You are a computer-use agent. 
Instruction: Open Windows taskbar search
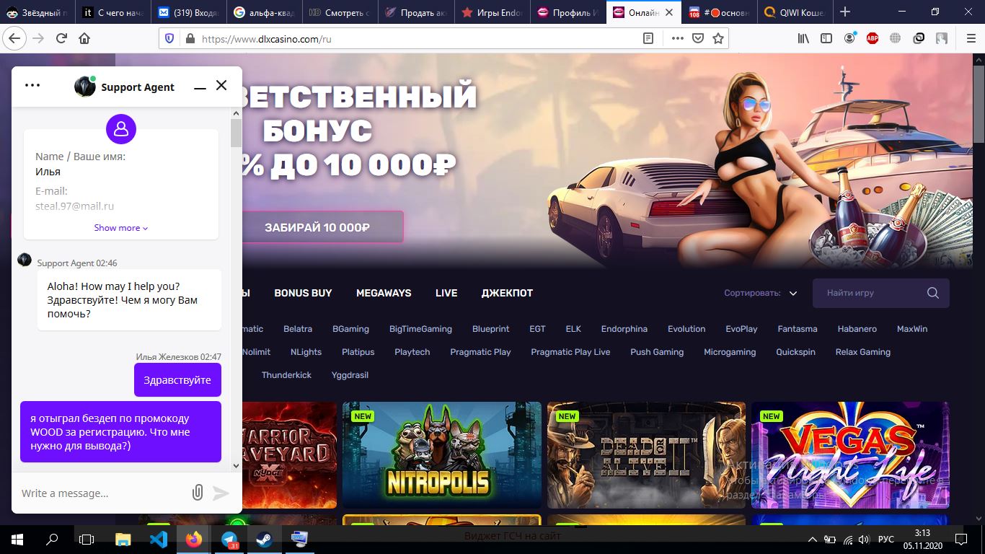pyautogui.click(x=52, y=539)
